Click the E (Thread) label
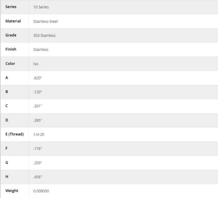This screenshot has width=218, height=198. pyautogui.click(x=15, y=134)
